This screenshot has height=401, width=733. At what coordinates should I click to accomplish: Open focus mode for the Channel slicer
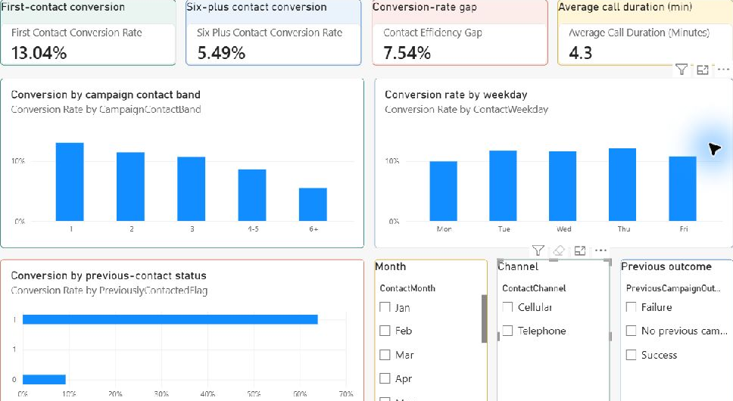[580, 250]
